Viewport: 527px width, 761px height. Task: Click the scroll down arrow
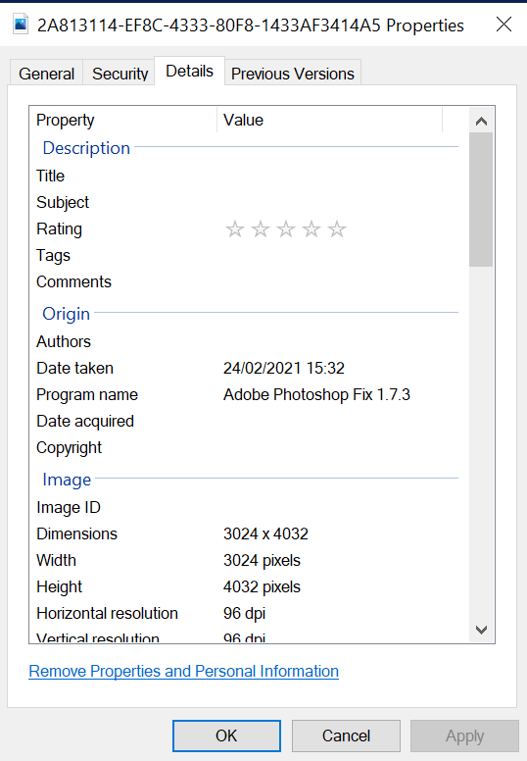click(x=481, y=630)
